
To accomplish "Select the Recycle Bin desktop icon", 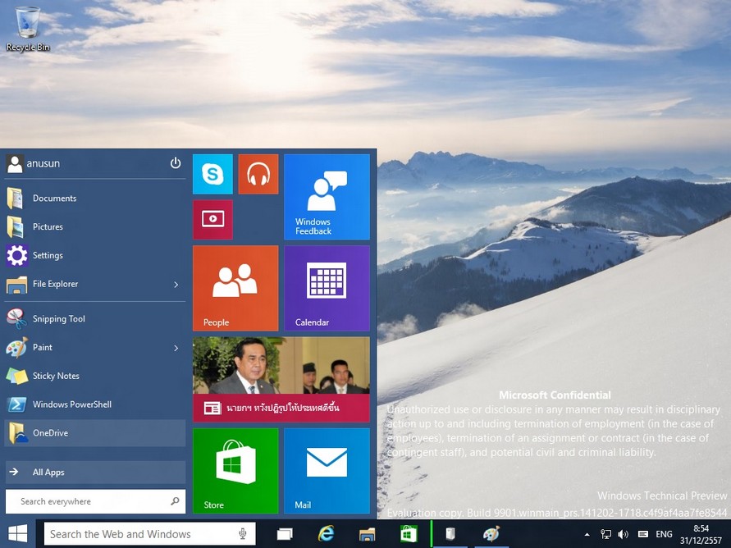I will [x=28, y=29].
